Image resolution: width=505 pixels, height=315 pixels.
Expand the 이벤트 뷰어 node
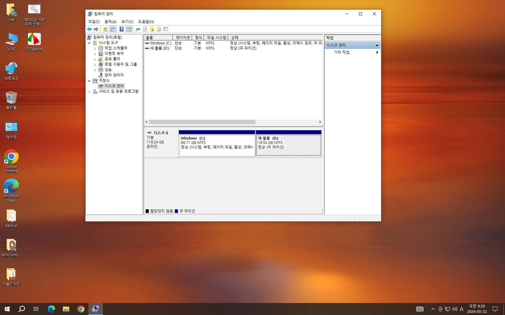pos(95,54)
